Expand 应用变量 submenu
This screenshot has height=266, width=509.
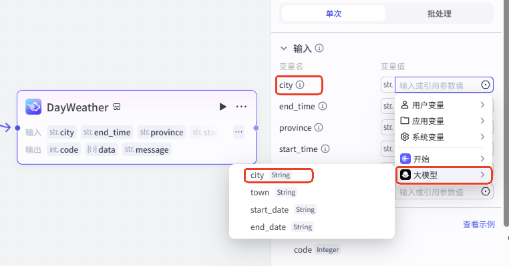444,121
